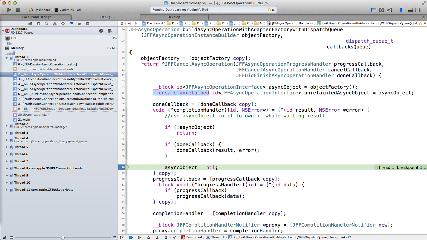The image size is (427, 240).
Task: Expand Thread 3
Action: [x=7, y=133]
